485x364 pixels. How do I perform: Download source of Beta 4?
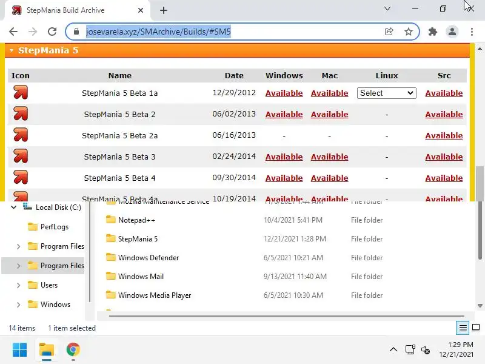point(444,178)
